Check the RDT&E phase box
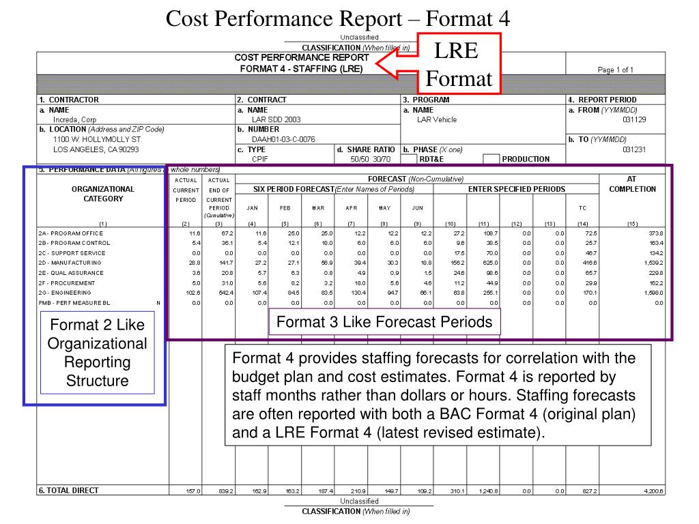Viewport: 699px width, 524px height. pos(409,159)
